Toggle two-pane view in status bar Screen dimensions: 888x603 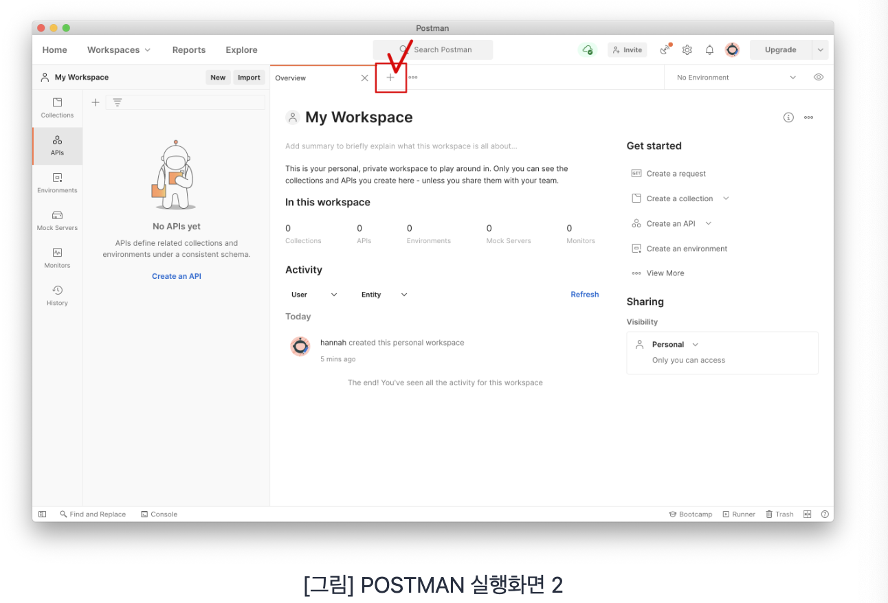pos(808,514)
